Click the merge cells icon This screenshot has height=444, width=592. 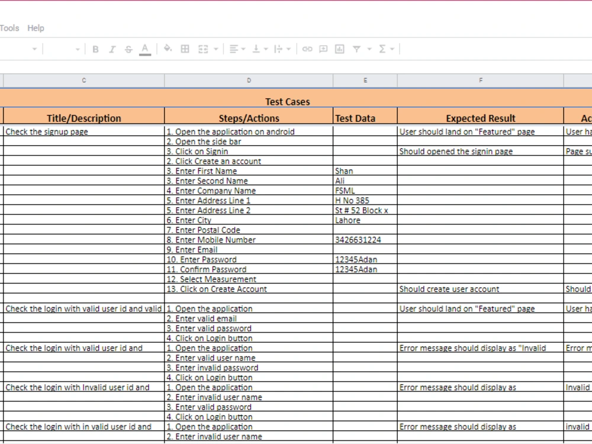pos(203,49)
